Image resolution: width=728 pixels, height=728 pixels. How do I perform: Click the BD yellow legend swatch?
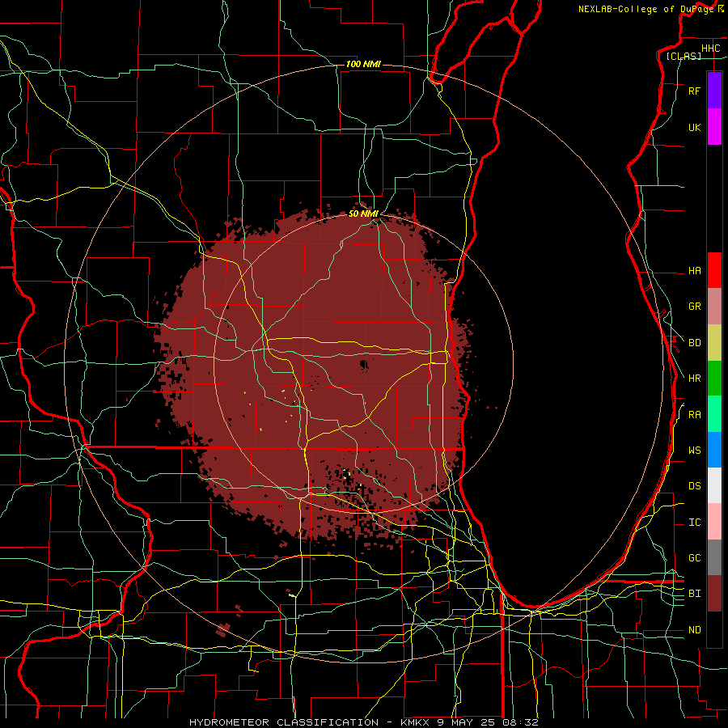(714, 343)
